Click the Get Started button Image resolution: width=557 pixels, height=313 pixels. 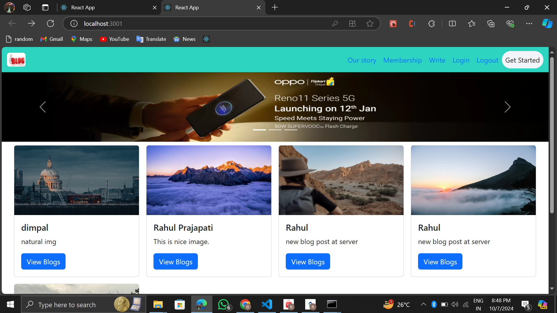tap(522, 60)
